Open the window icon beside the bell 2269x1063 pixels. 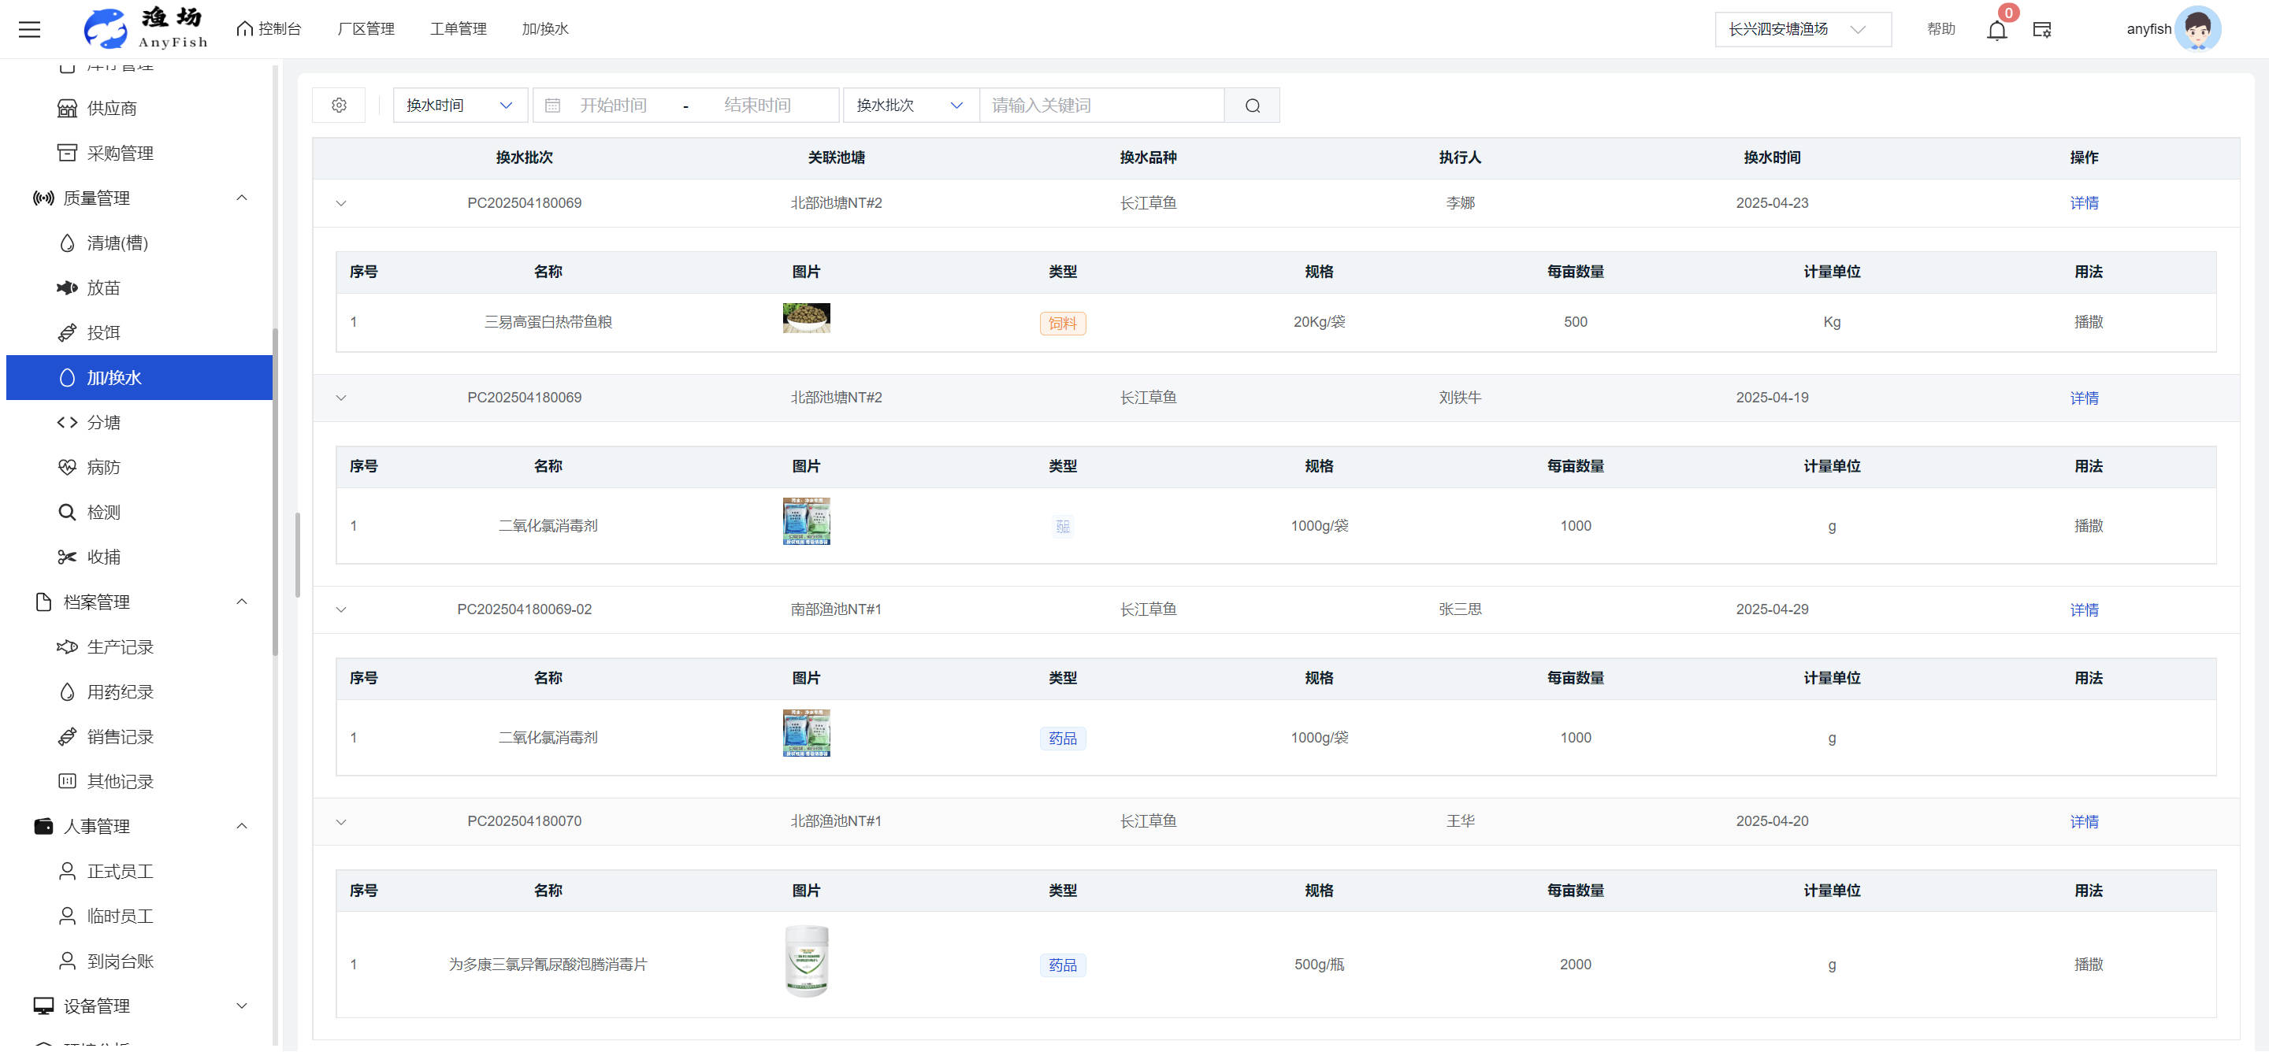[x=2042, y=30]
